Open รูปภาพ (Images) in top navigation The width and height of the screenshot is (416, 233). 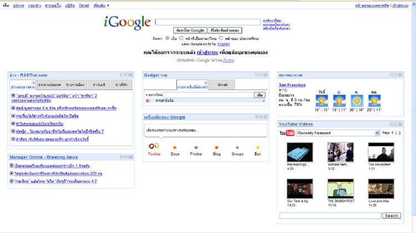tap(18, 6)
